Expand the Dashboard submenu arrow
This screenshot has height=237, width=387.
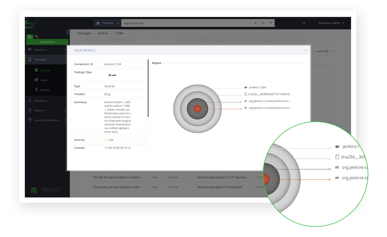(65, 50)
